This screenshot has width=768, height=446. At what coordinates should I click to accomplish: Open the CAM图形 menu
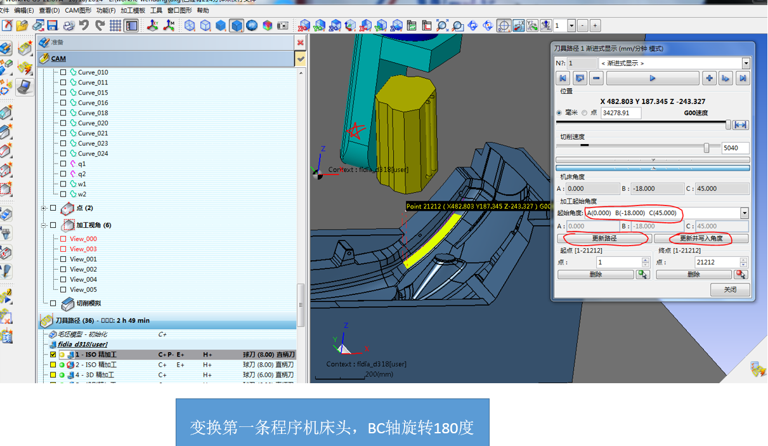point(78,11)
